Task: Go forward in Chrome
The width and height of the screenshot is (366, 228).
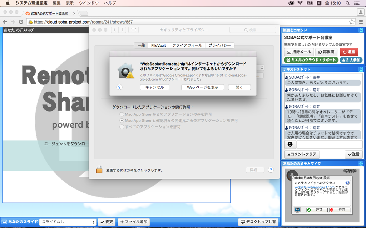Action: click(x=13, y=22)
